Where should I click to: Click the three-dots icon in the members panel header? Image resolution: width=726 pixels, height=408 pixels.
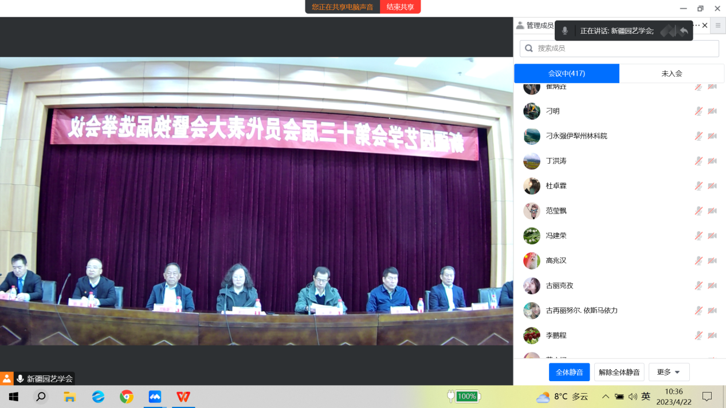[x=697, y=25]
